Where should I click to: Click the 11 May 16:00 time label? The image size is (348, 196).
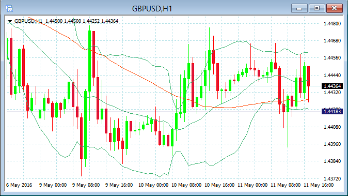pyautogui.click(x=319, y=185)
